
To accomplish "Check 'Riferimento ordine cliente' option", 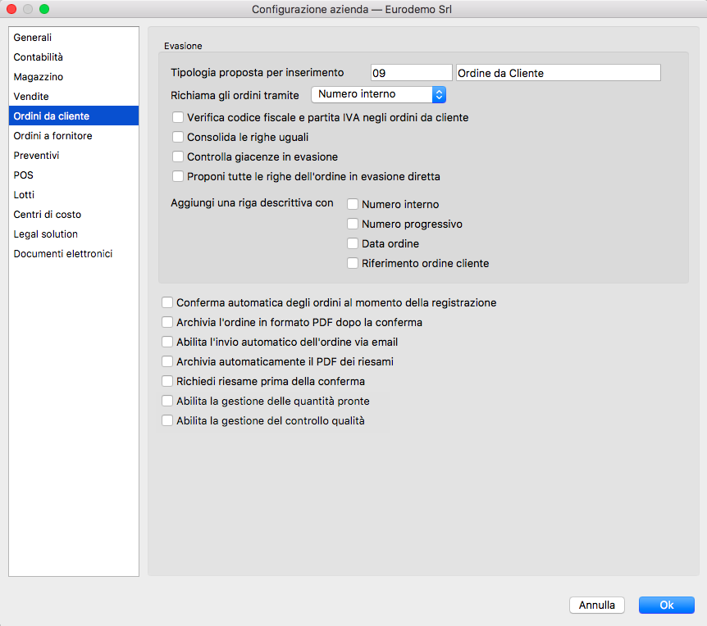I will pos(353,264).
